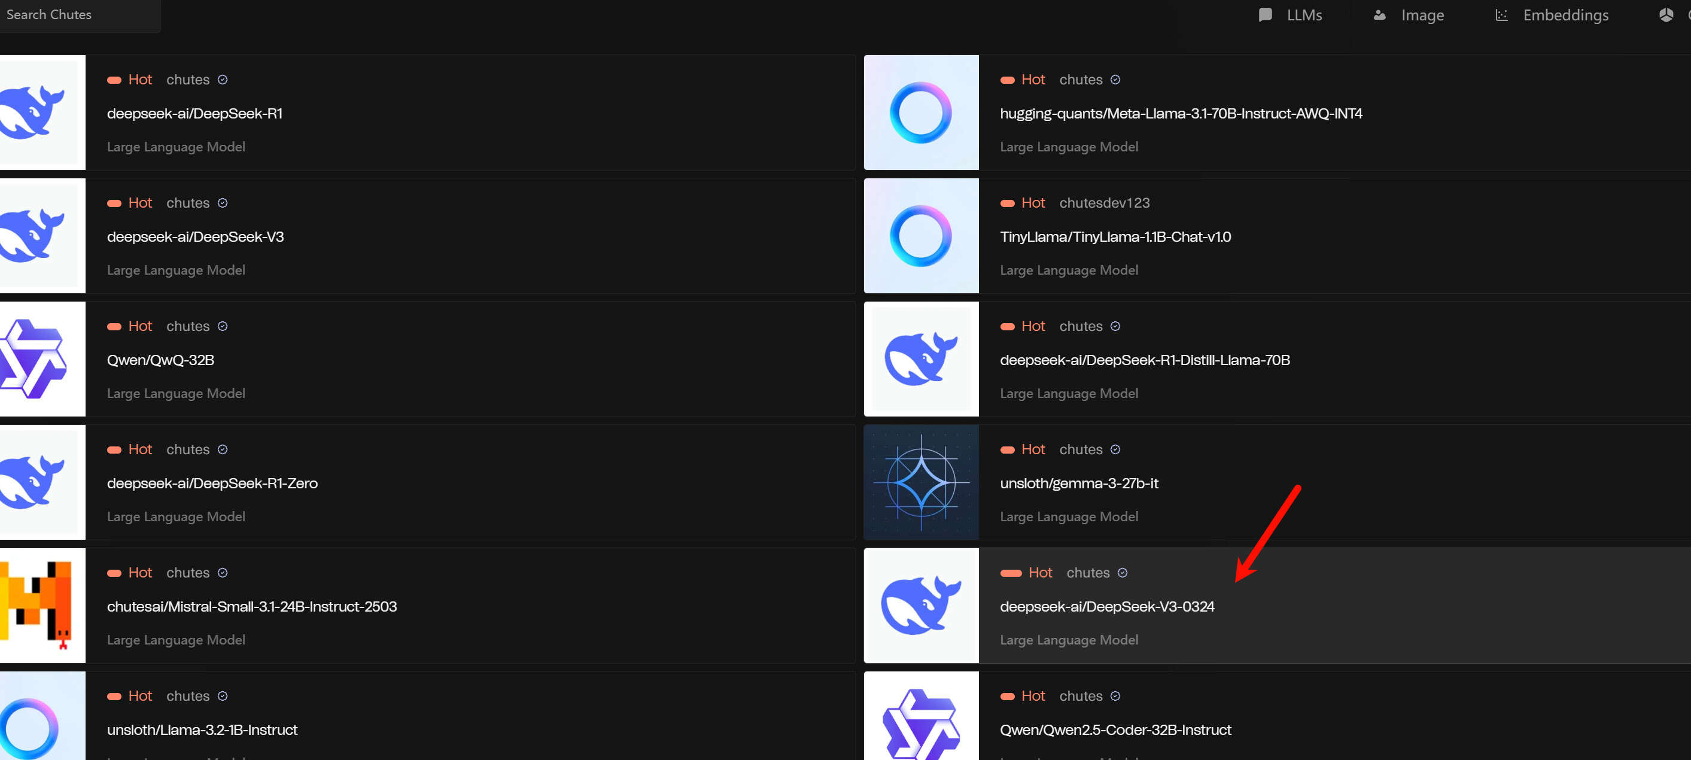
Task: Click the DeepSeek-R1-Zero whale logo
Action: tap(42, 482)
